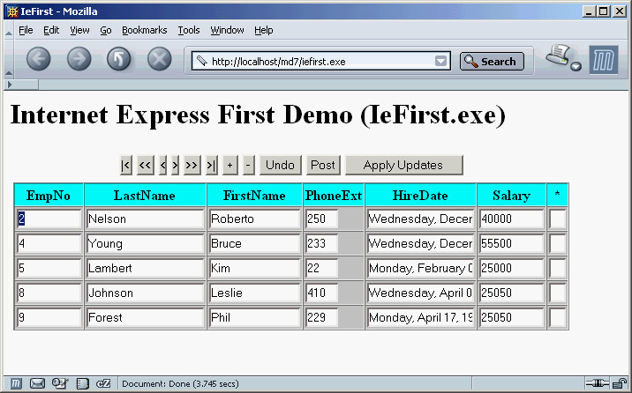Open the Address Book status bar icon
632x393 pixels.
click(82, 383)
